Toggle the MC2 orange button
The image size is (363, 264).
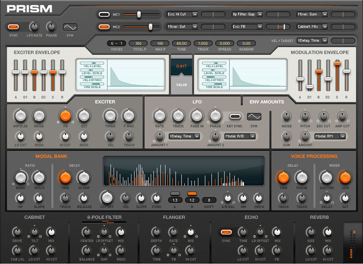coord(104,26)
